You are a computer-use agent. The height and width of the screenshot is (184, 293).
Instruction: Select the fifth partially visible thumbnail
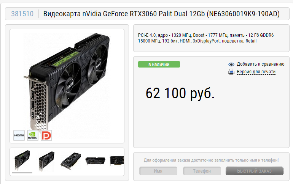pos(117,160)
